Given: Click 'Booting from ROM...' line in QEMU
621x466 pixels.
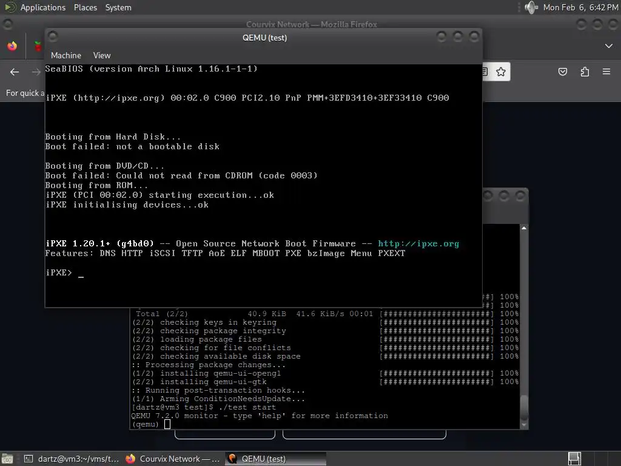Looking at the screenshot, I should [x=96, y=186].
